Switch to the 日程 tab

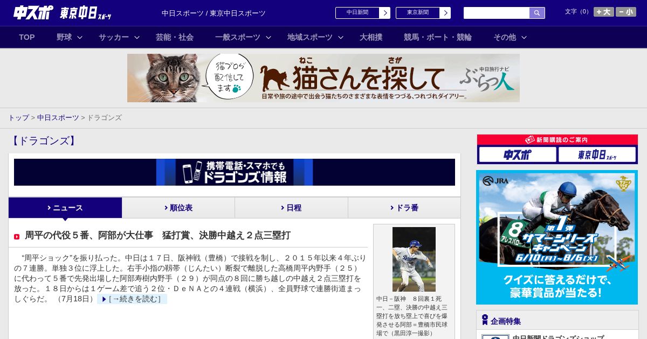click(291, 208)
